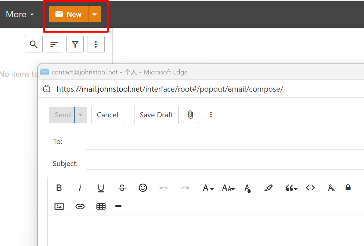Insert a horizontal line
Screen dimensions: 364x246
click(x=118, y=206)
